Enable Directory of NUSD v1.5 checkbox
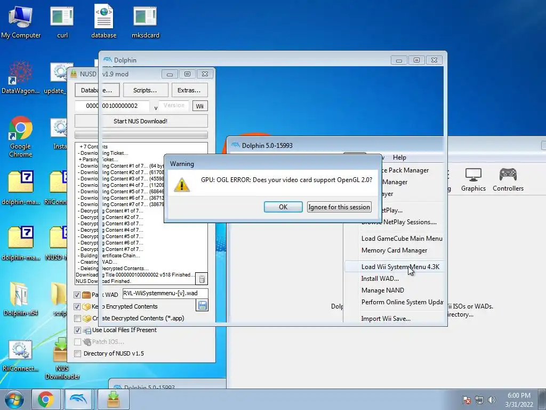546x410 pixels. pyautogui.click(x=77, y=353)
